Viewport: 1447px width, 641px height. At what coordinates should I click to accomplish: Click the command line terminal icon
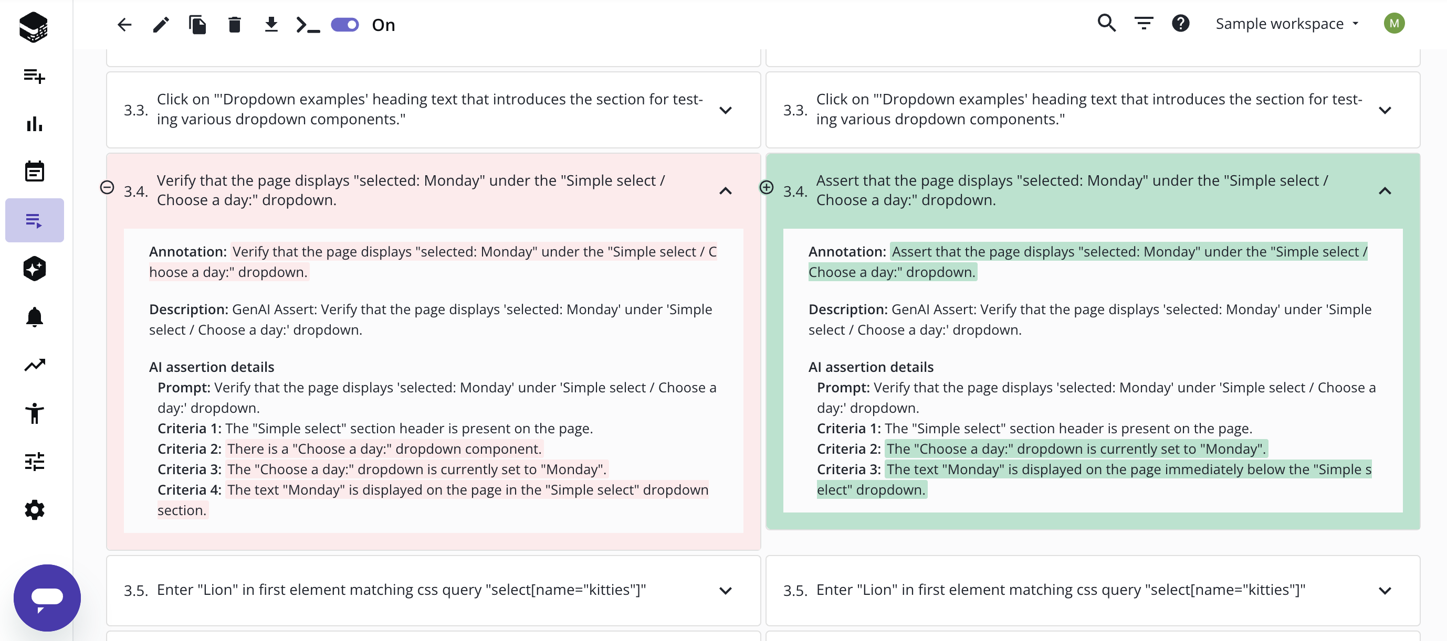308,25
